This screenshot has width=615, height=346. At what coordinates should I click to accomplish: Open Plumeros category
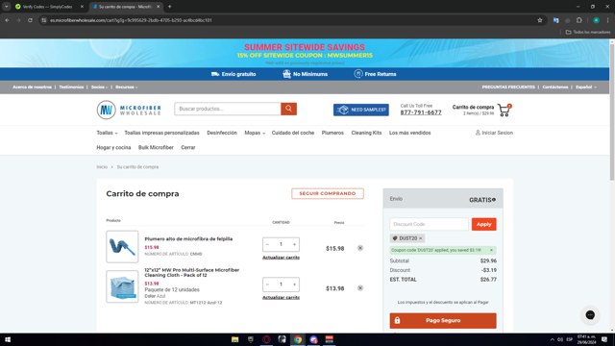[332, 133]
